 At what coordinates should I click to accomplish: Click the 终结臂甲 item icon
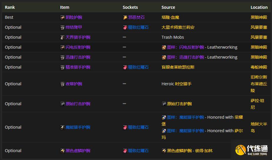pyautogui.click(x=62, y=28)
